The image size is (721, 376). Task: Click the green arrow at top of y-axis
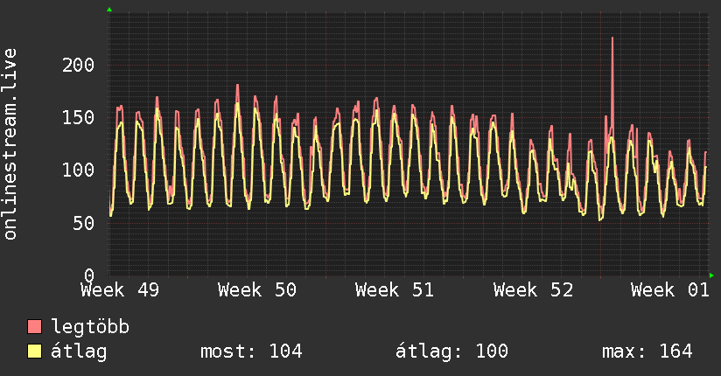coord(109,10)
